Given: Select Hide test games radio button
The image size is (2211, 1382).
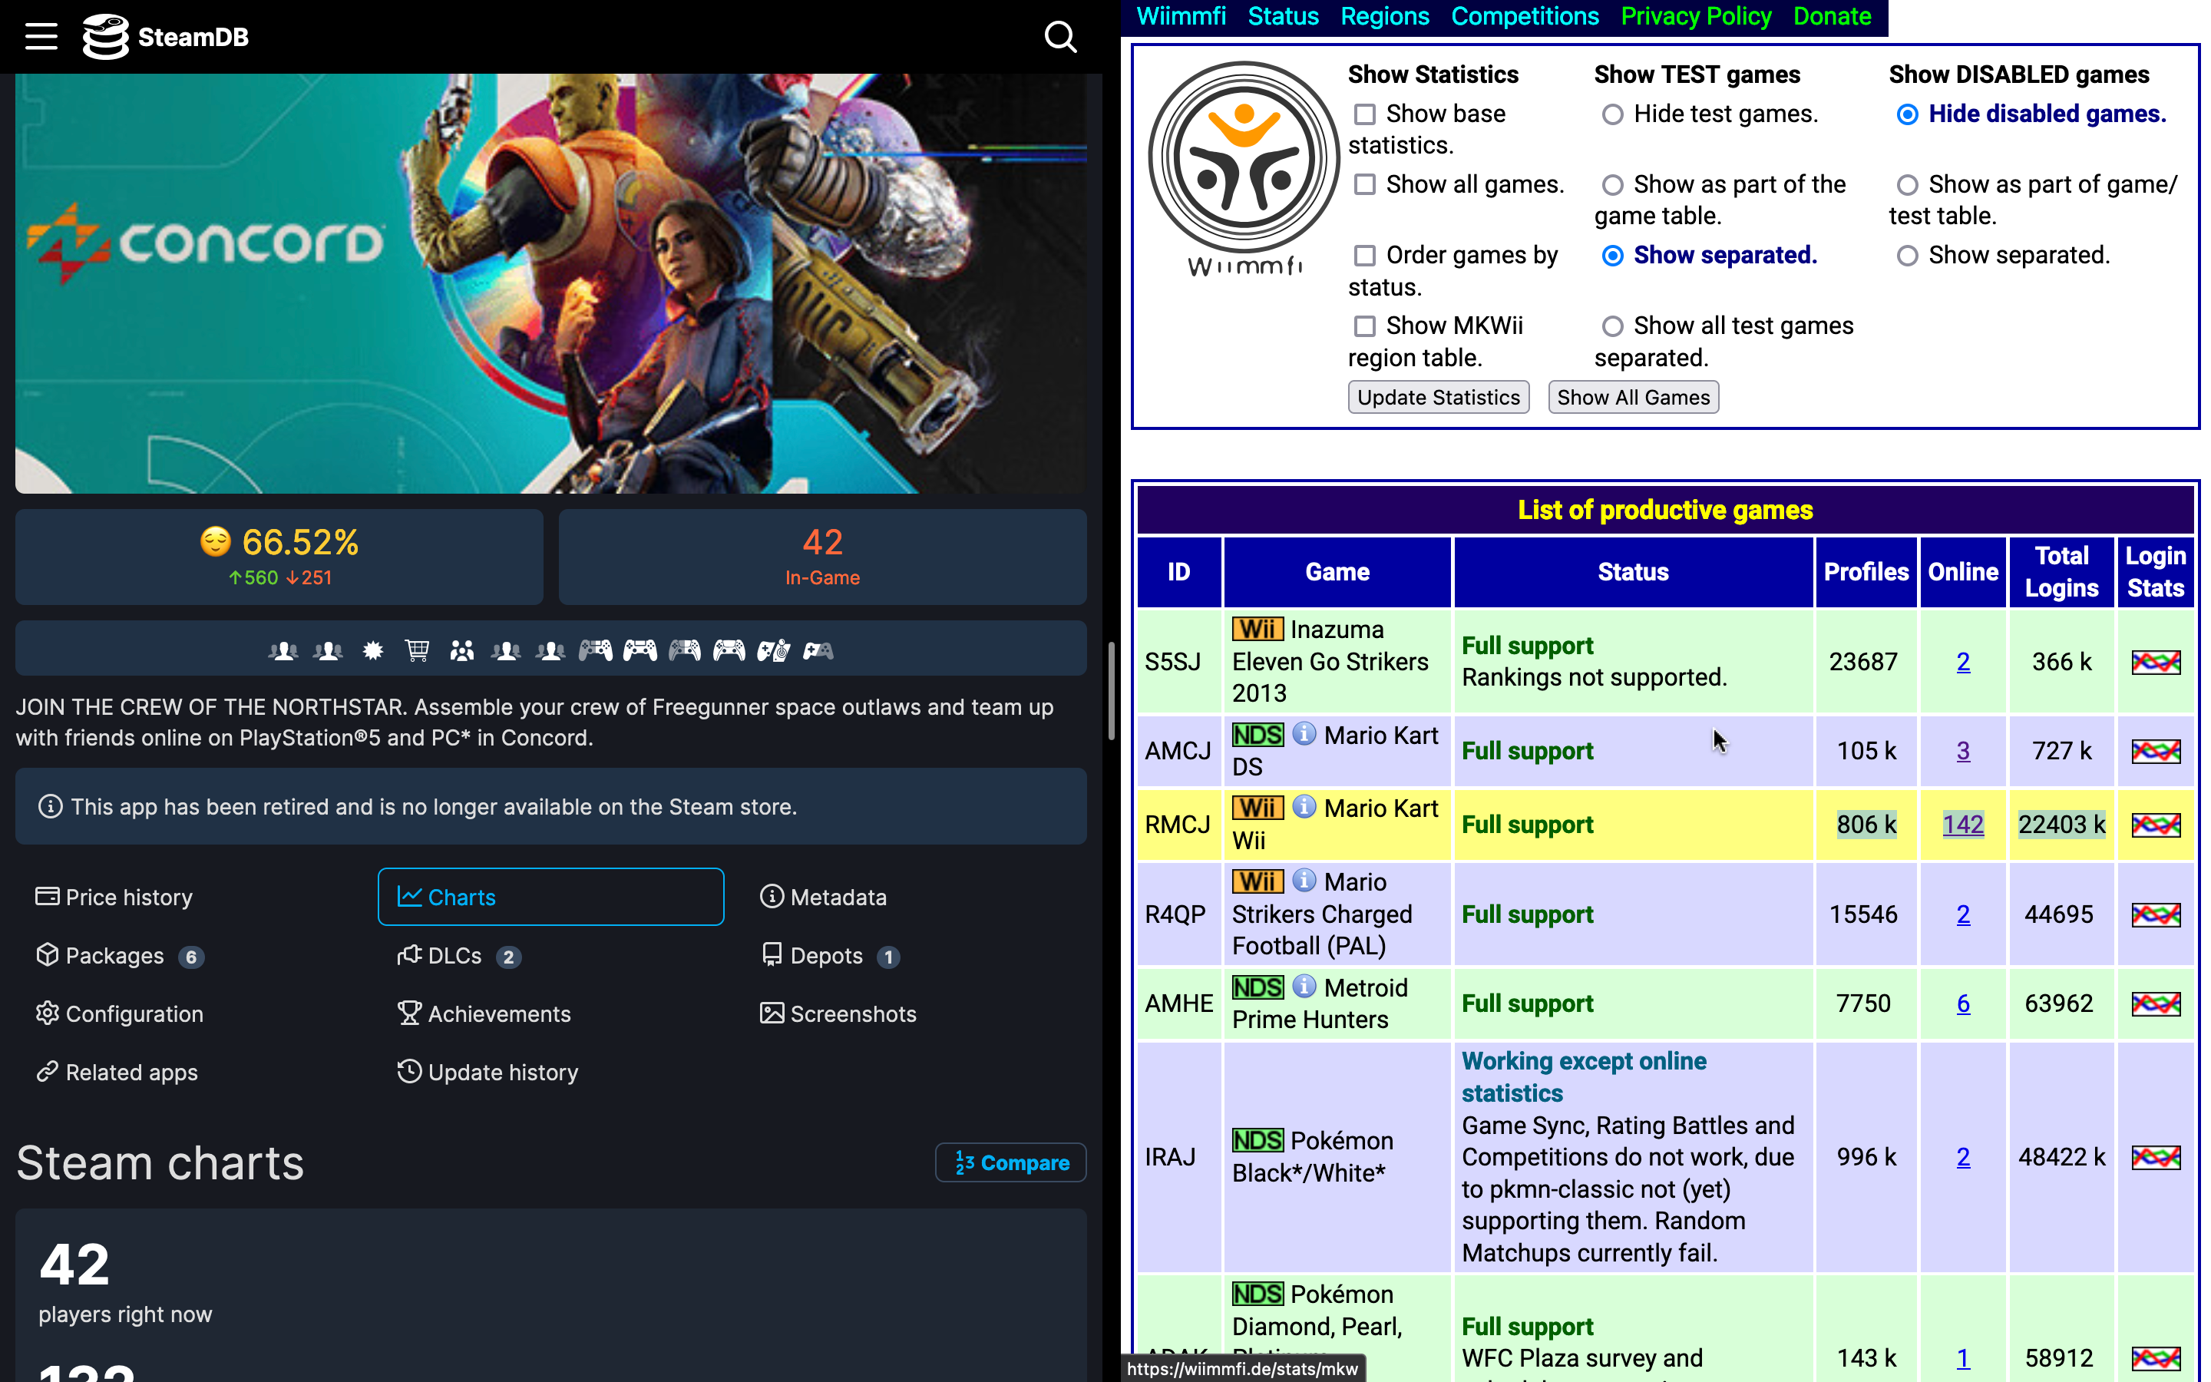Looking at the screenshot, I should point(1612,114).
